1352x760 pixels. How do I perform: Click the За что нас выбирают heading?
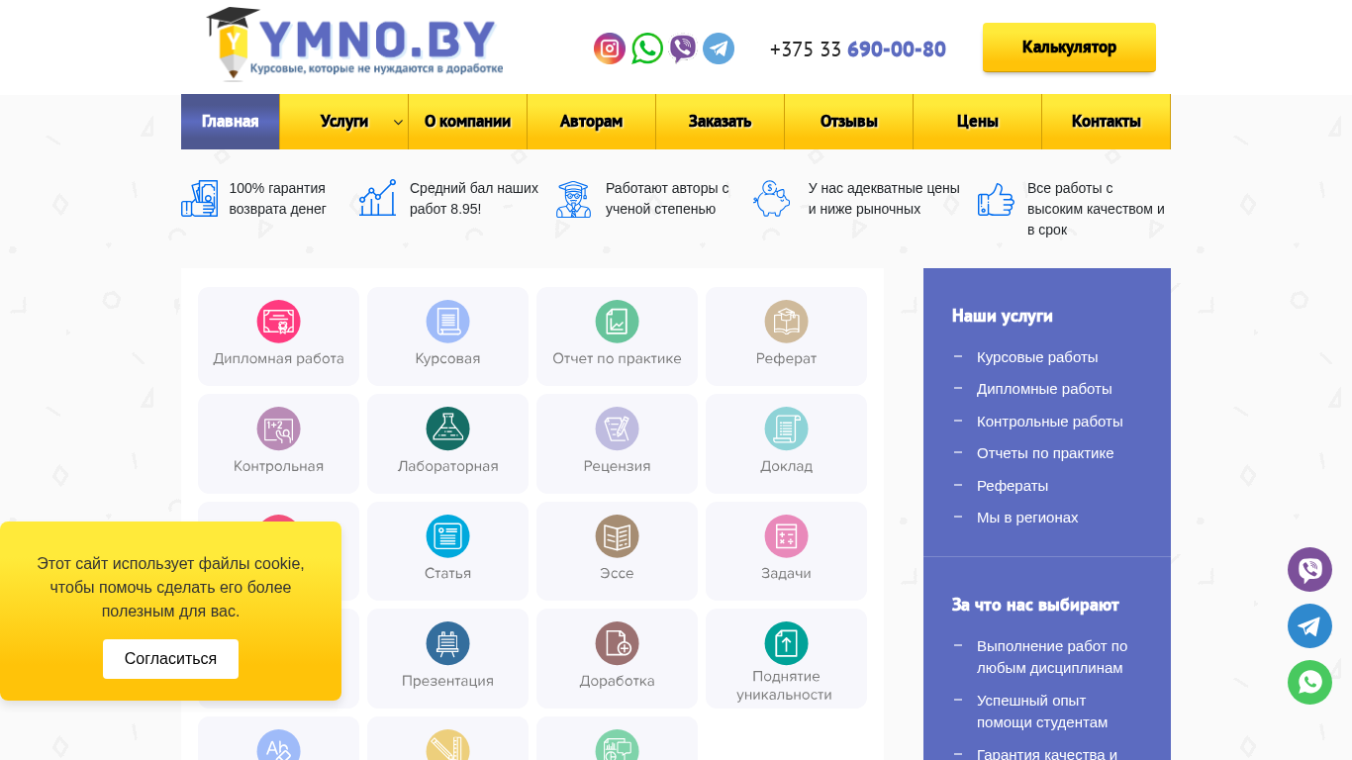click(1035, 605)
